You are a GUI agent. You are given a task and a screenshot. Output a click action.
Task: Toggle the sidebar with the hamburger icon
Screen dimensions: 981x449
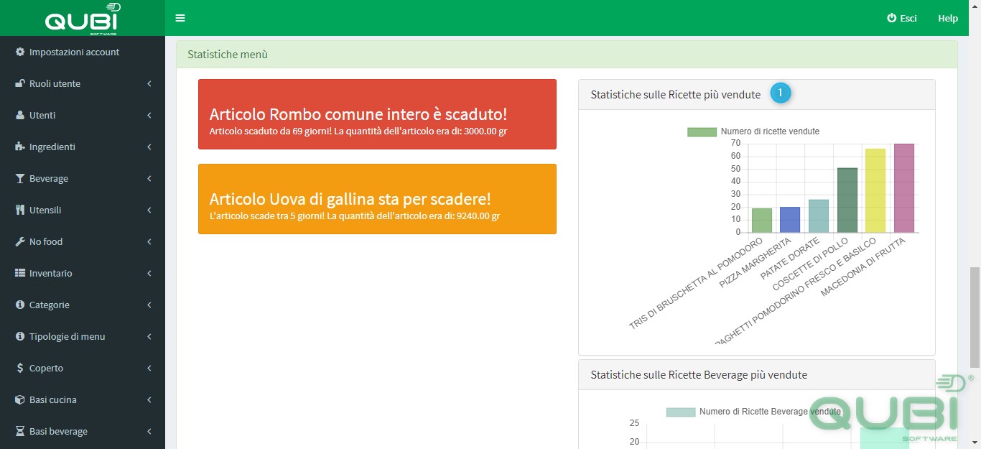180,18
